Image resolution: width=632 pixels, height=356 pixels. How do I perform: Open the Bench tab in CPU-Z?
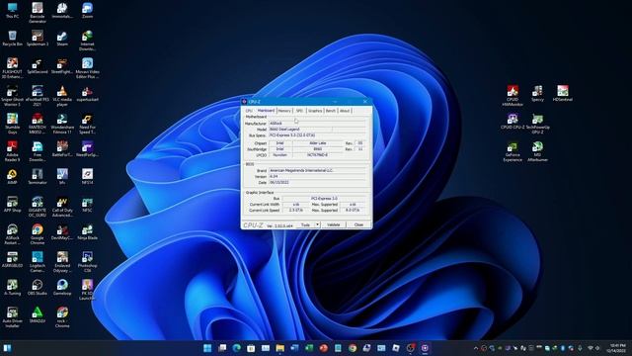331,111
